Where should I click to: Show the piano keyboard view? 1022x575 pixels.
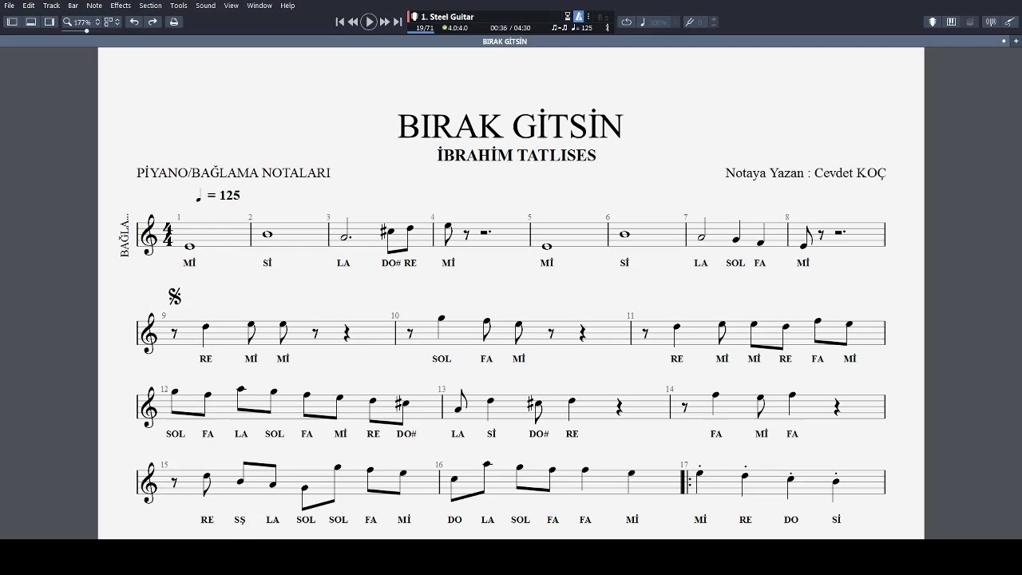click(x=951, y=22)
